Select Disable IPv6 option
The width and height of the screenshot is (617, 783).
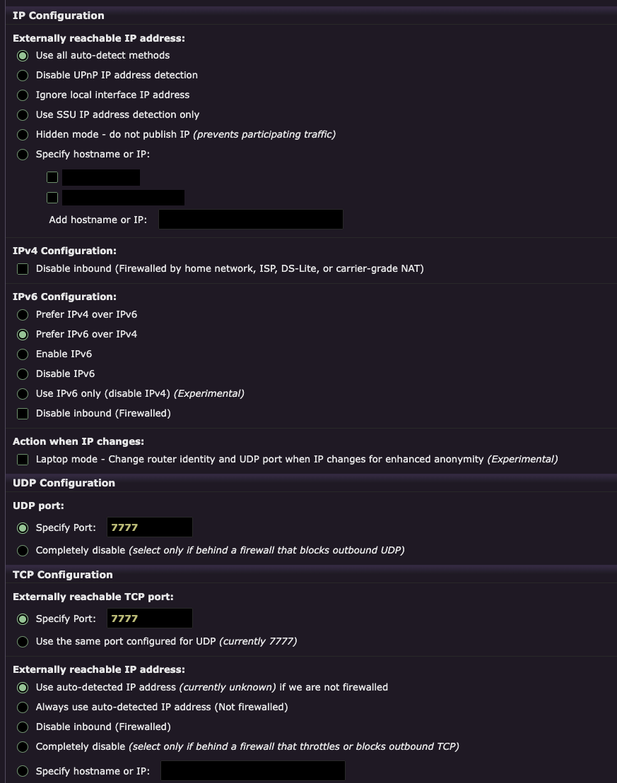(x=23, y=373)
